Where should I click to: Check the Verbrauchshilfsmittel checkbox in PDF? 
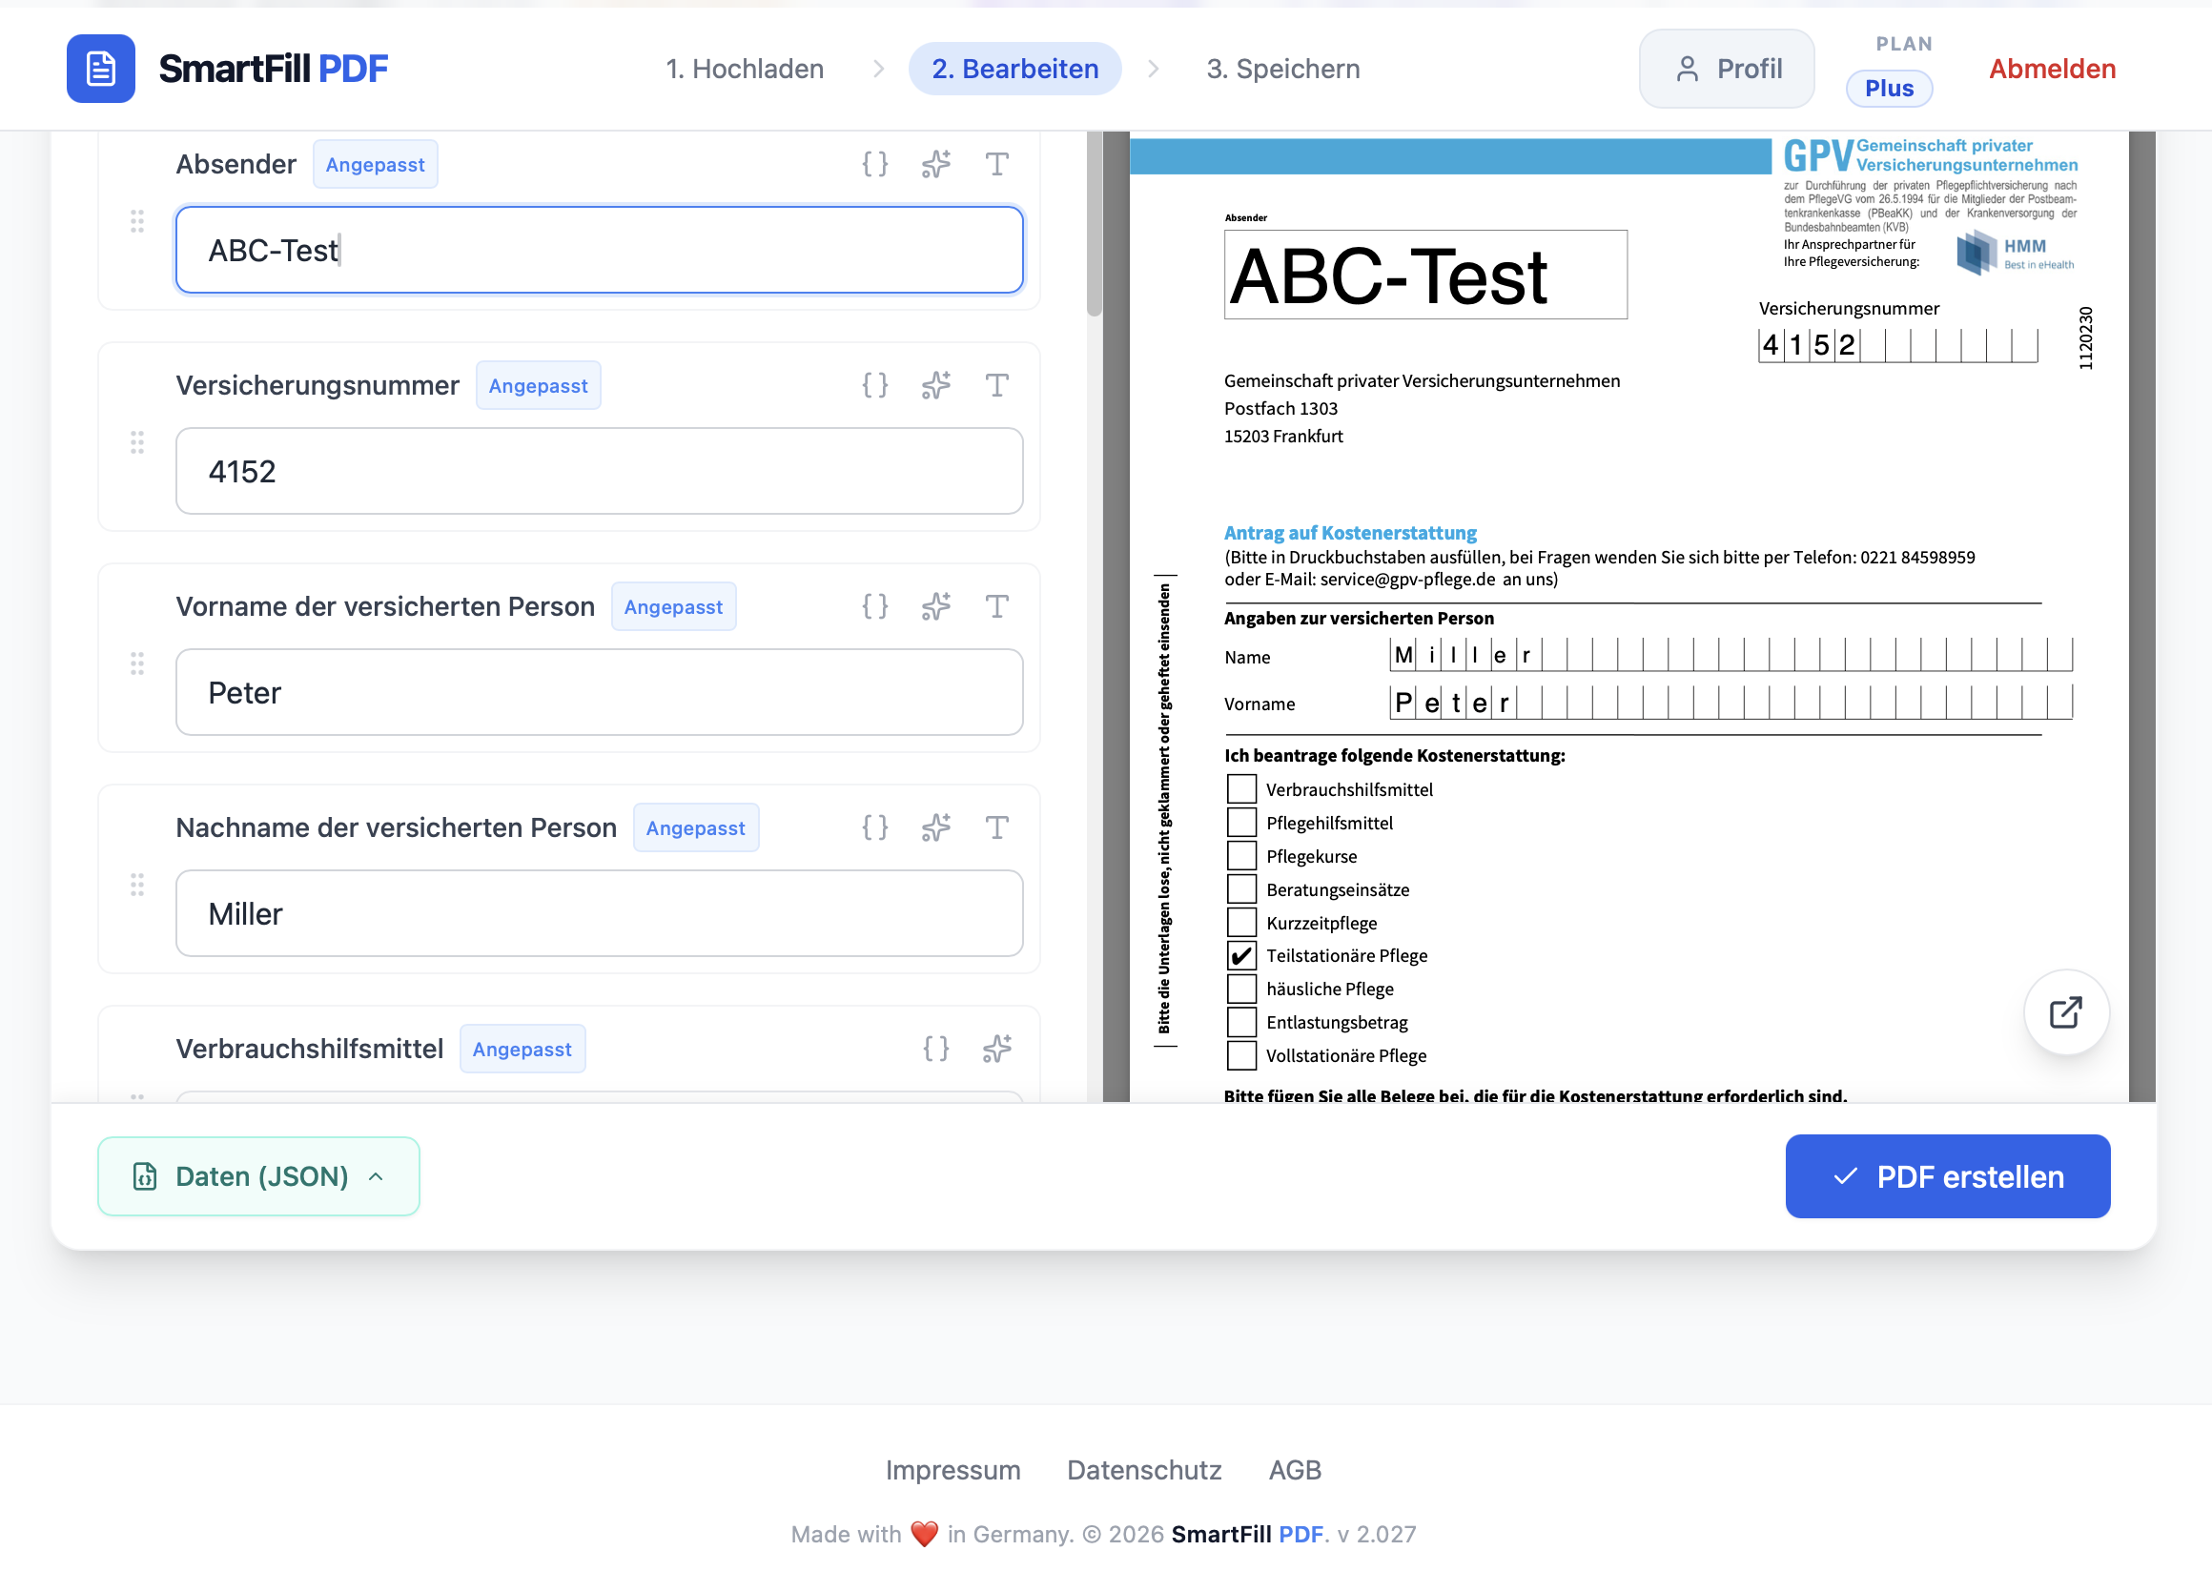pyautogui.click(x=1241, y=789)
